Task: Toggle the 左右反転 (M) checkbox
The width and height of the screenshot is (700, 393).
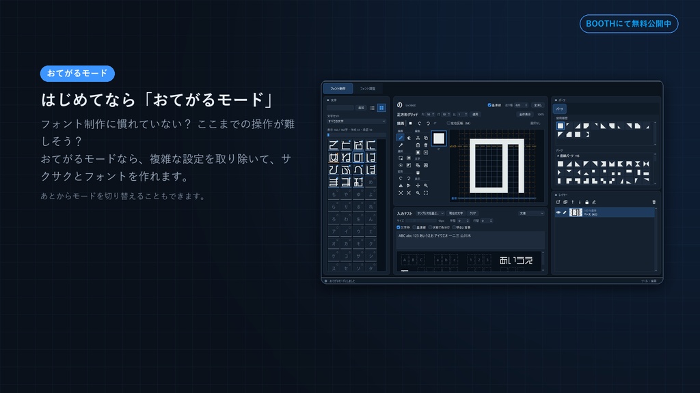Action: click(448, 123)
